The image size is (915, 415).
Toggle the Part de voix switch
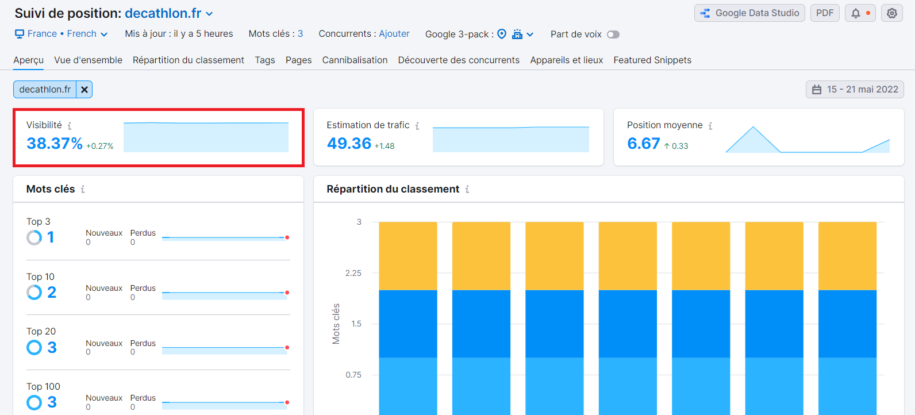(613, 34)
